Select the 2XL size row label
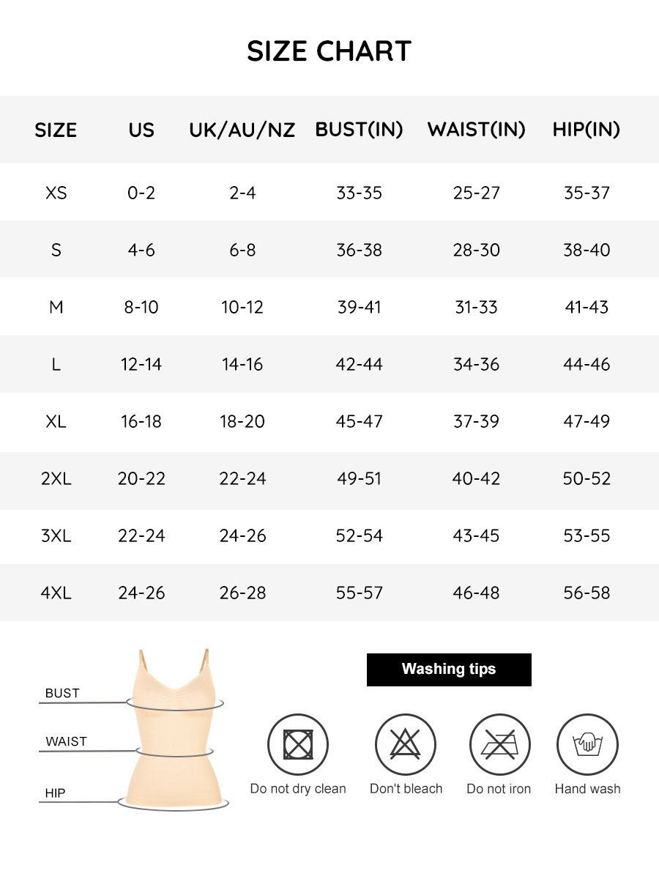 56,478
